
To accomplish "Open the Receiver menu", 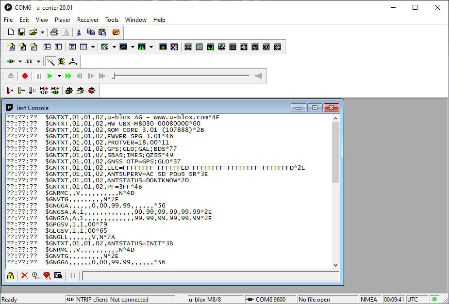I will (x=88, y=20).
